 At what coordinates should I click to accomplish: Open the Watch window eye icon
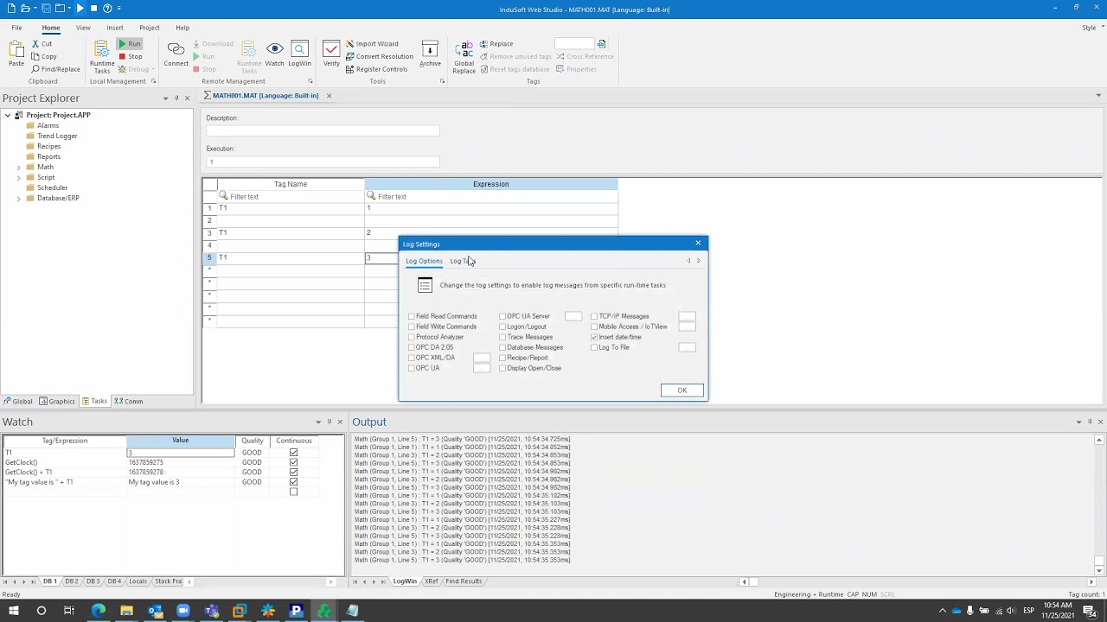tap(274, 54)
